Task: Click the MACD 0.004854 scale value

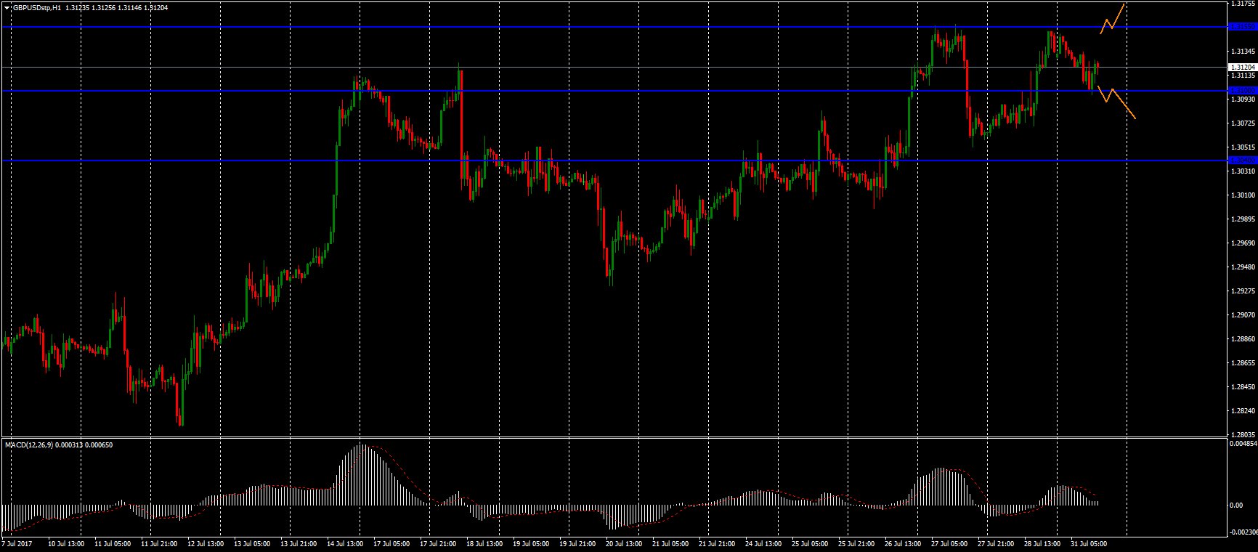Action: pos(1242,443)
